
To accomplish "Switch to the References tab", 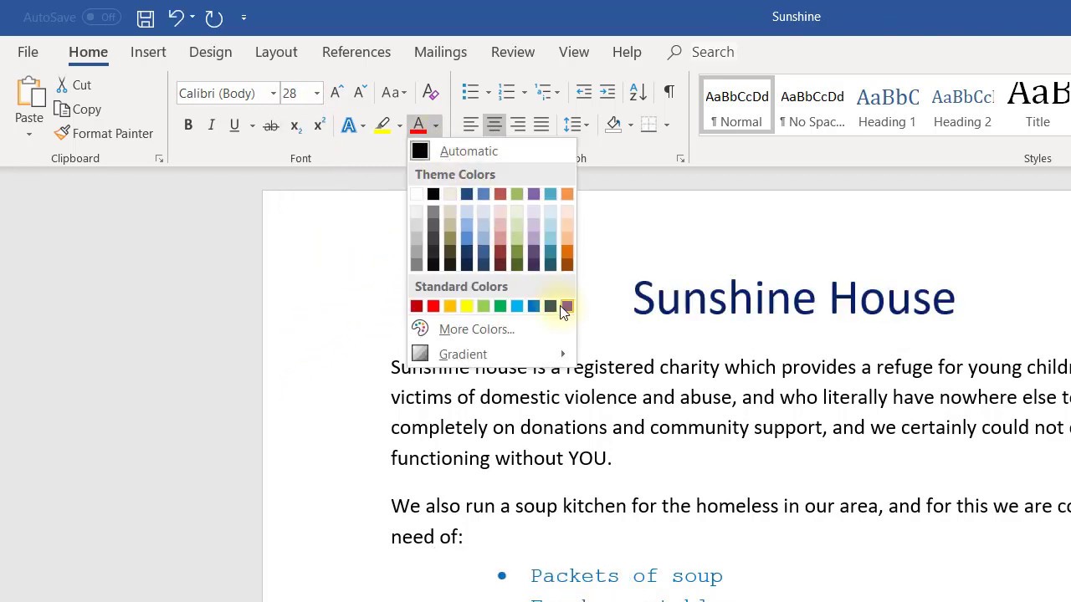I will (356, 52).
